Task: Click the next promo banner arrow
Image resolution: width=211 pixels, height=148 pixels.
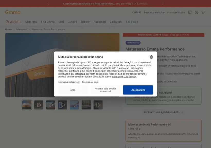Action: [x=163, y=4]
